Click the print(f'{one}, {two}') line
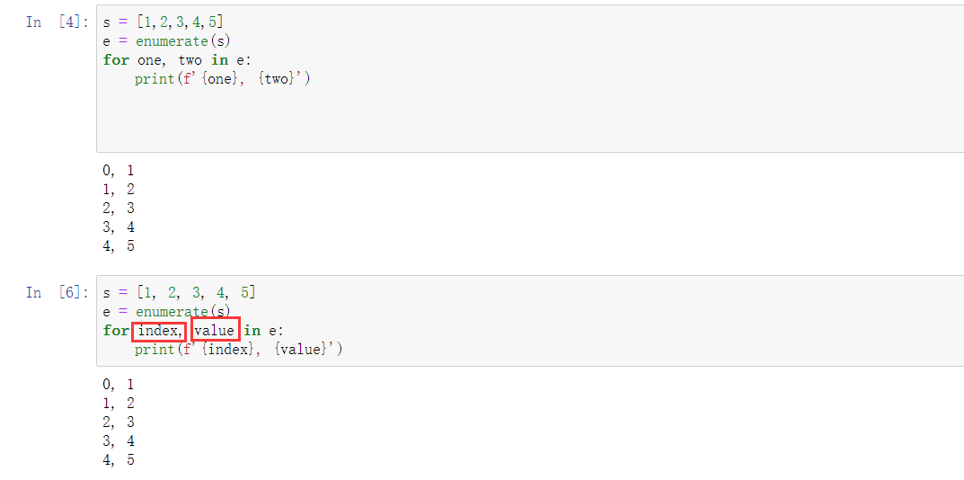Image resolution: width=964 pixels, height=480 pixels. tap(223, 79)
